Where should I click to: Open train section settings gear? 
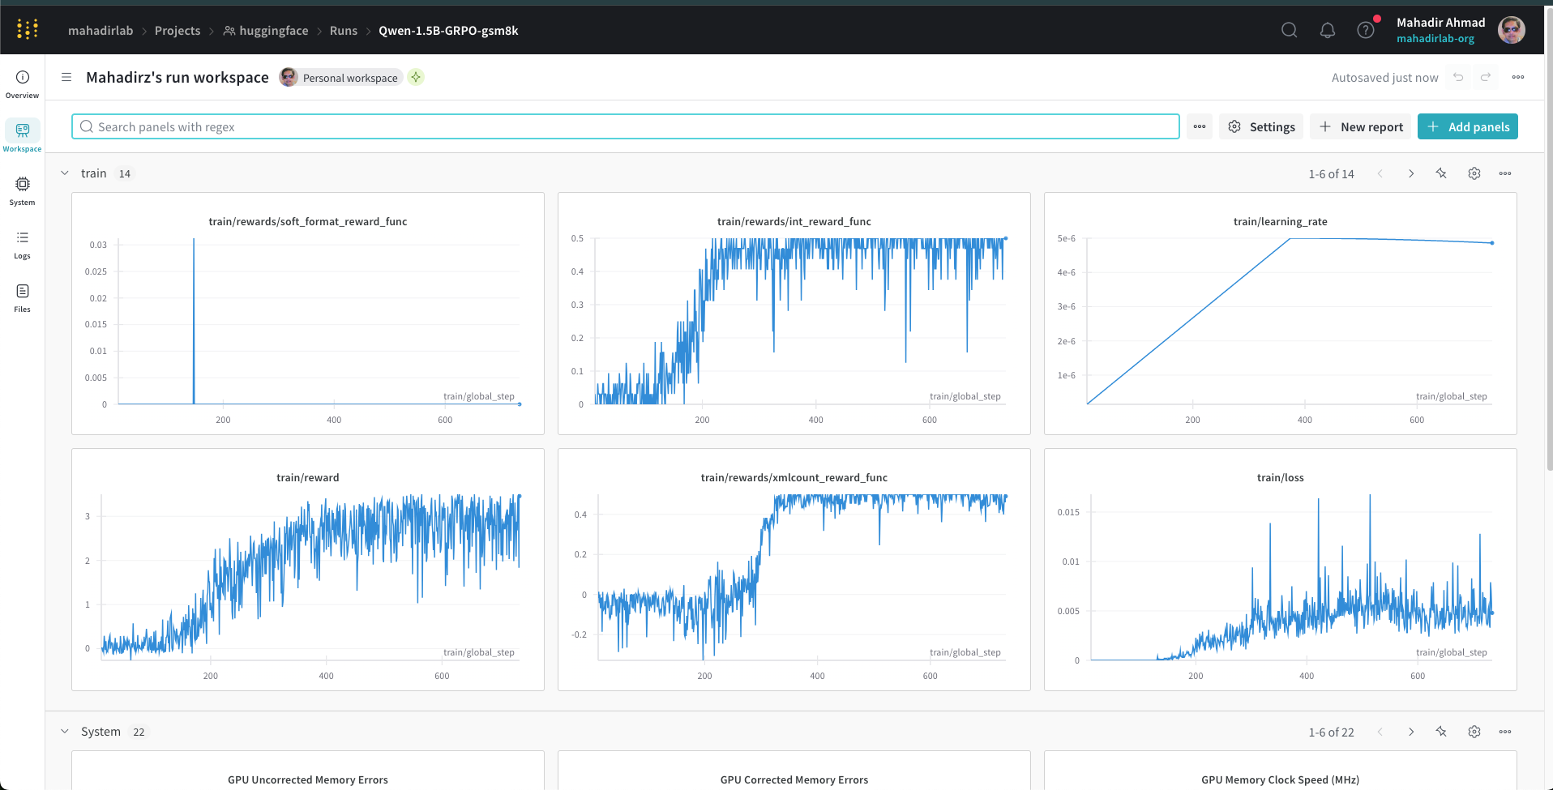coord(1474,173)
